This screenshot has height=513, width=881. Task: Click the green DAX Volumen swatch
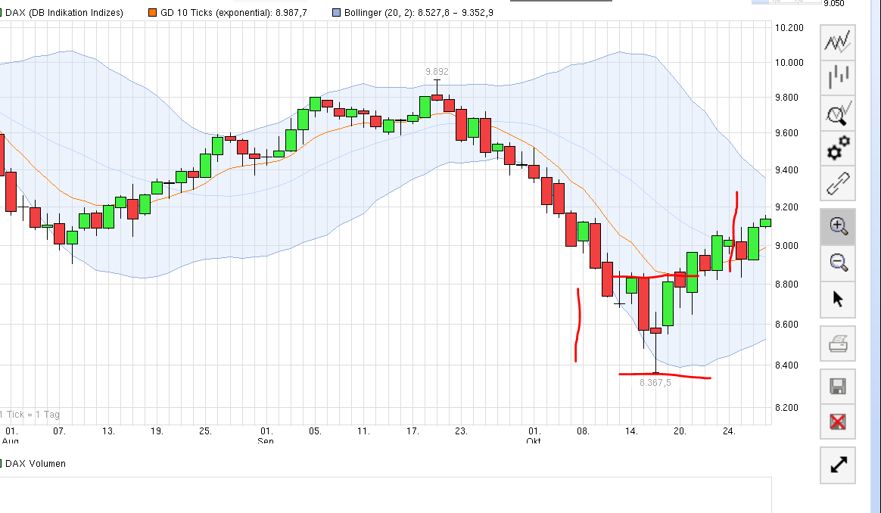point(1,464)
